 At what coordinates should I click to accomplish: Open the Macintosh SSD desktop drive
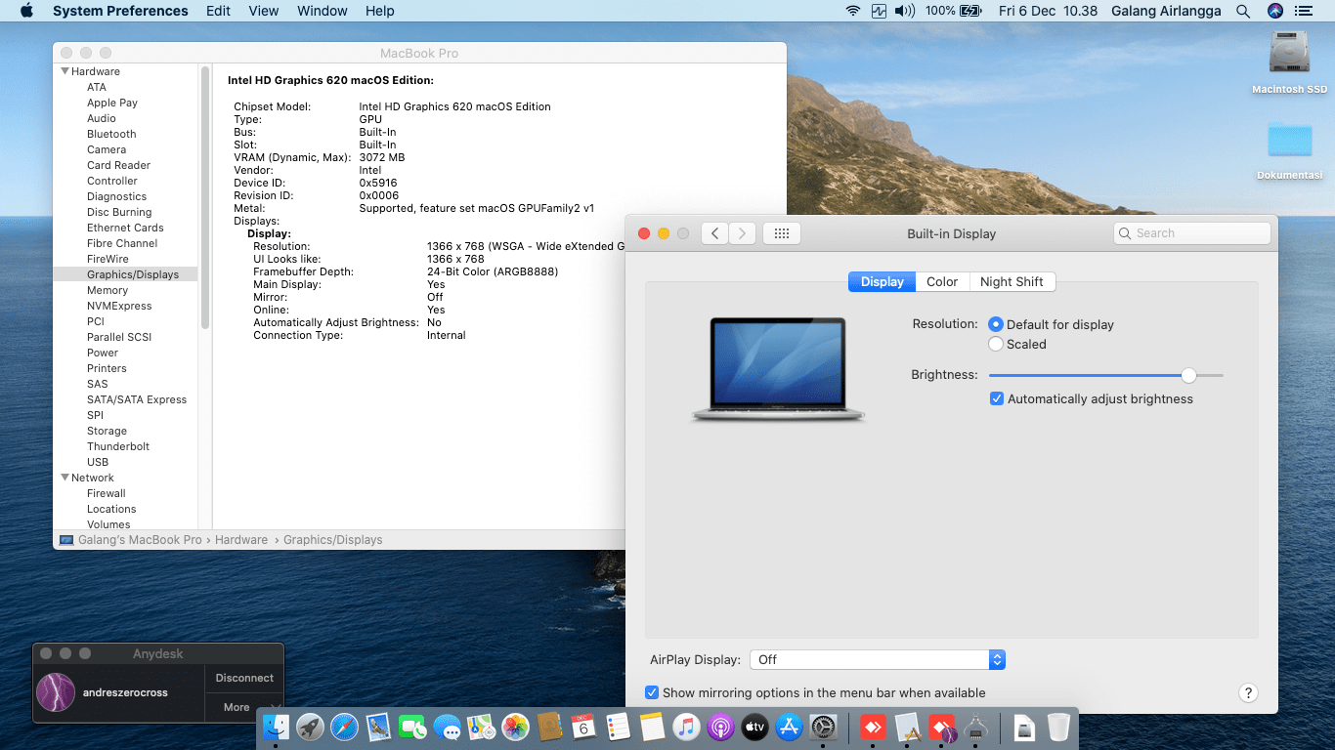coord(1289,62)
